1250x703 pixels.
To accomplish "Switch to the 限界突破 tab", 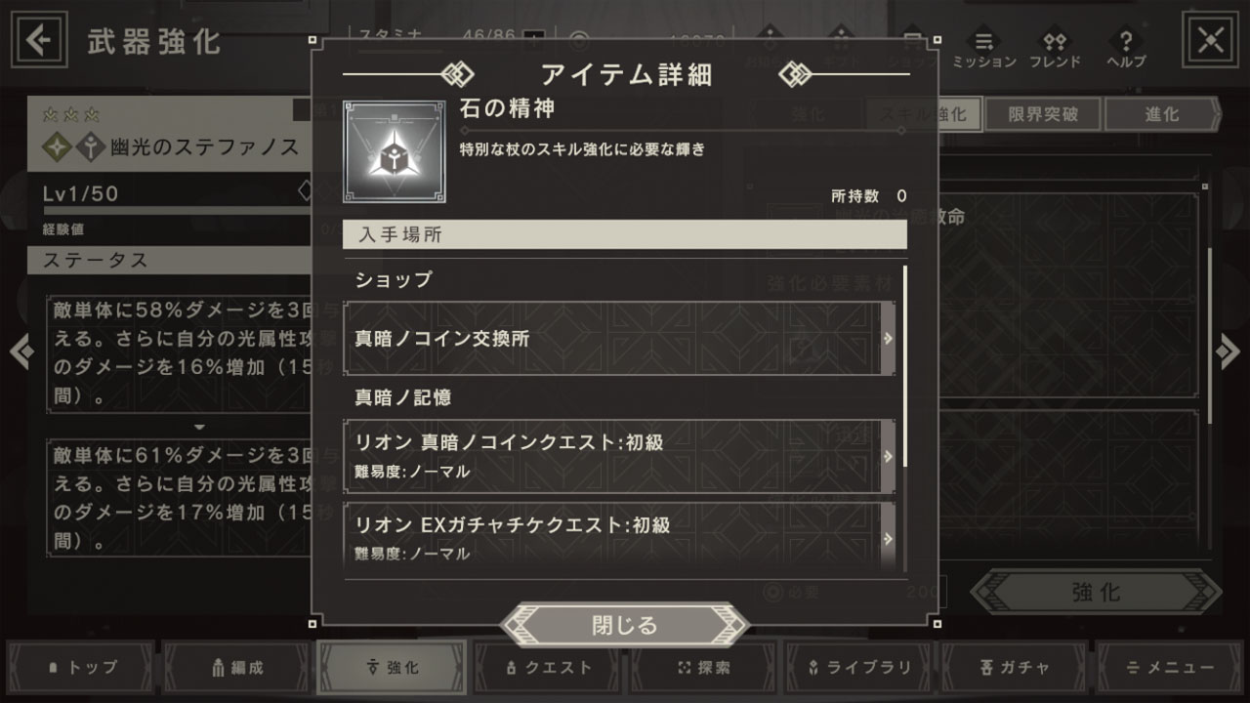I will (x=1043, y=114).
